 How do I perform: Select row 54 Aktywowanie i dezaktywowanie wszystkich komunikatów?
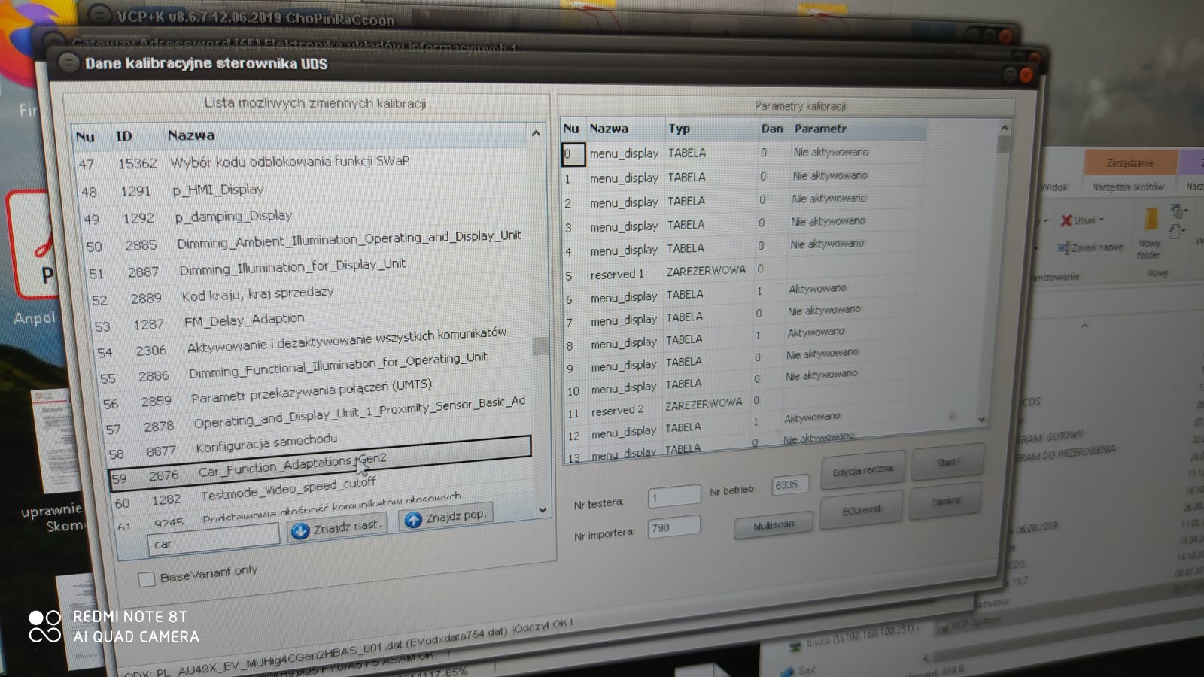click(311, 342)
